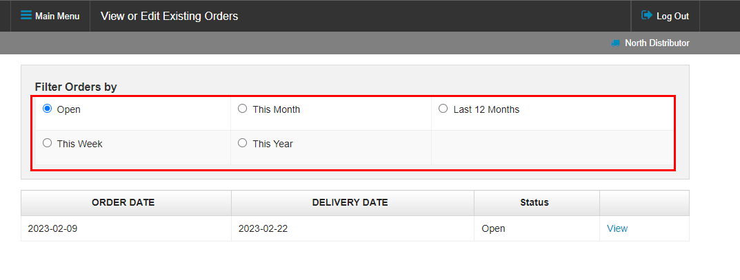The width and height of the screenshot is (740, 280).
Task: Click the Open status cell in table
Action: tap(493, 228)
